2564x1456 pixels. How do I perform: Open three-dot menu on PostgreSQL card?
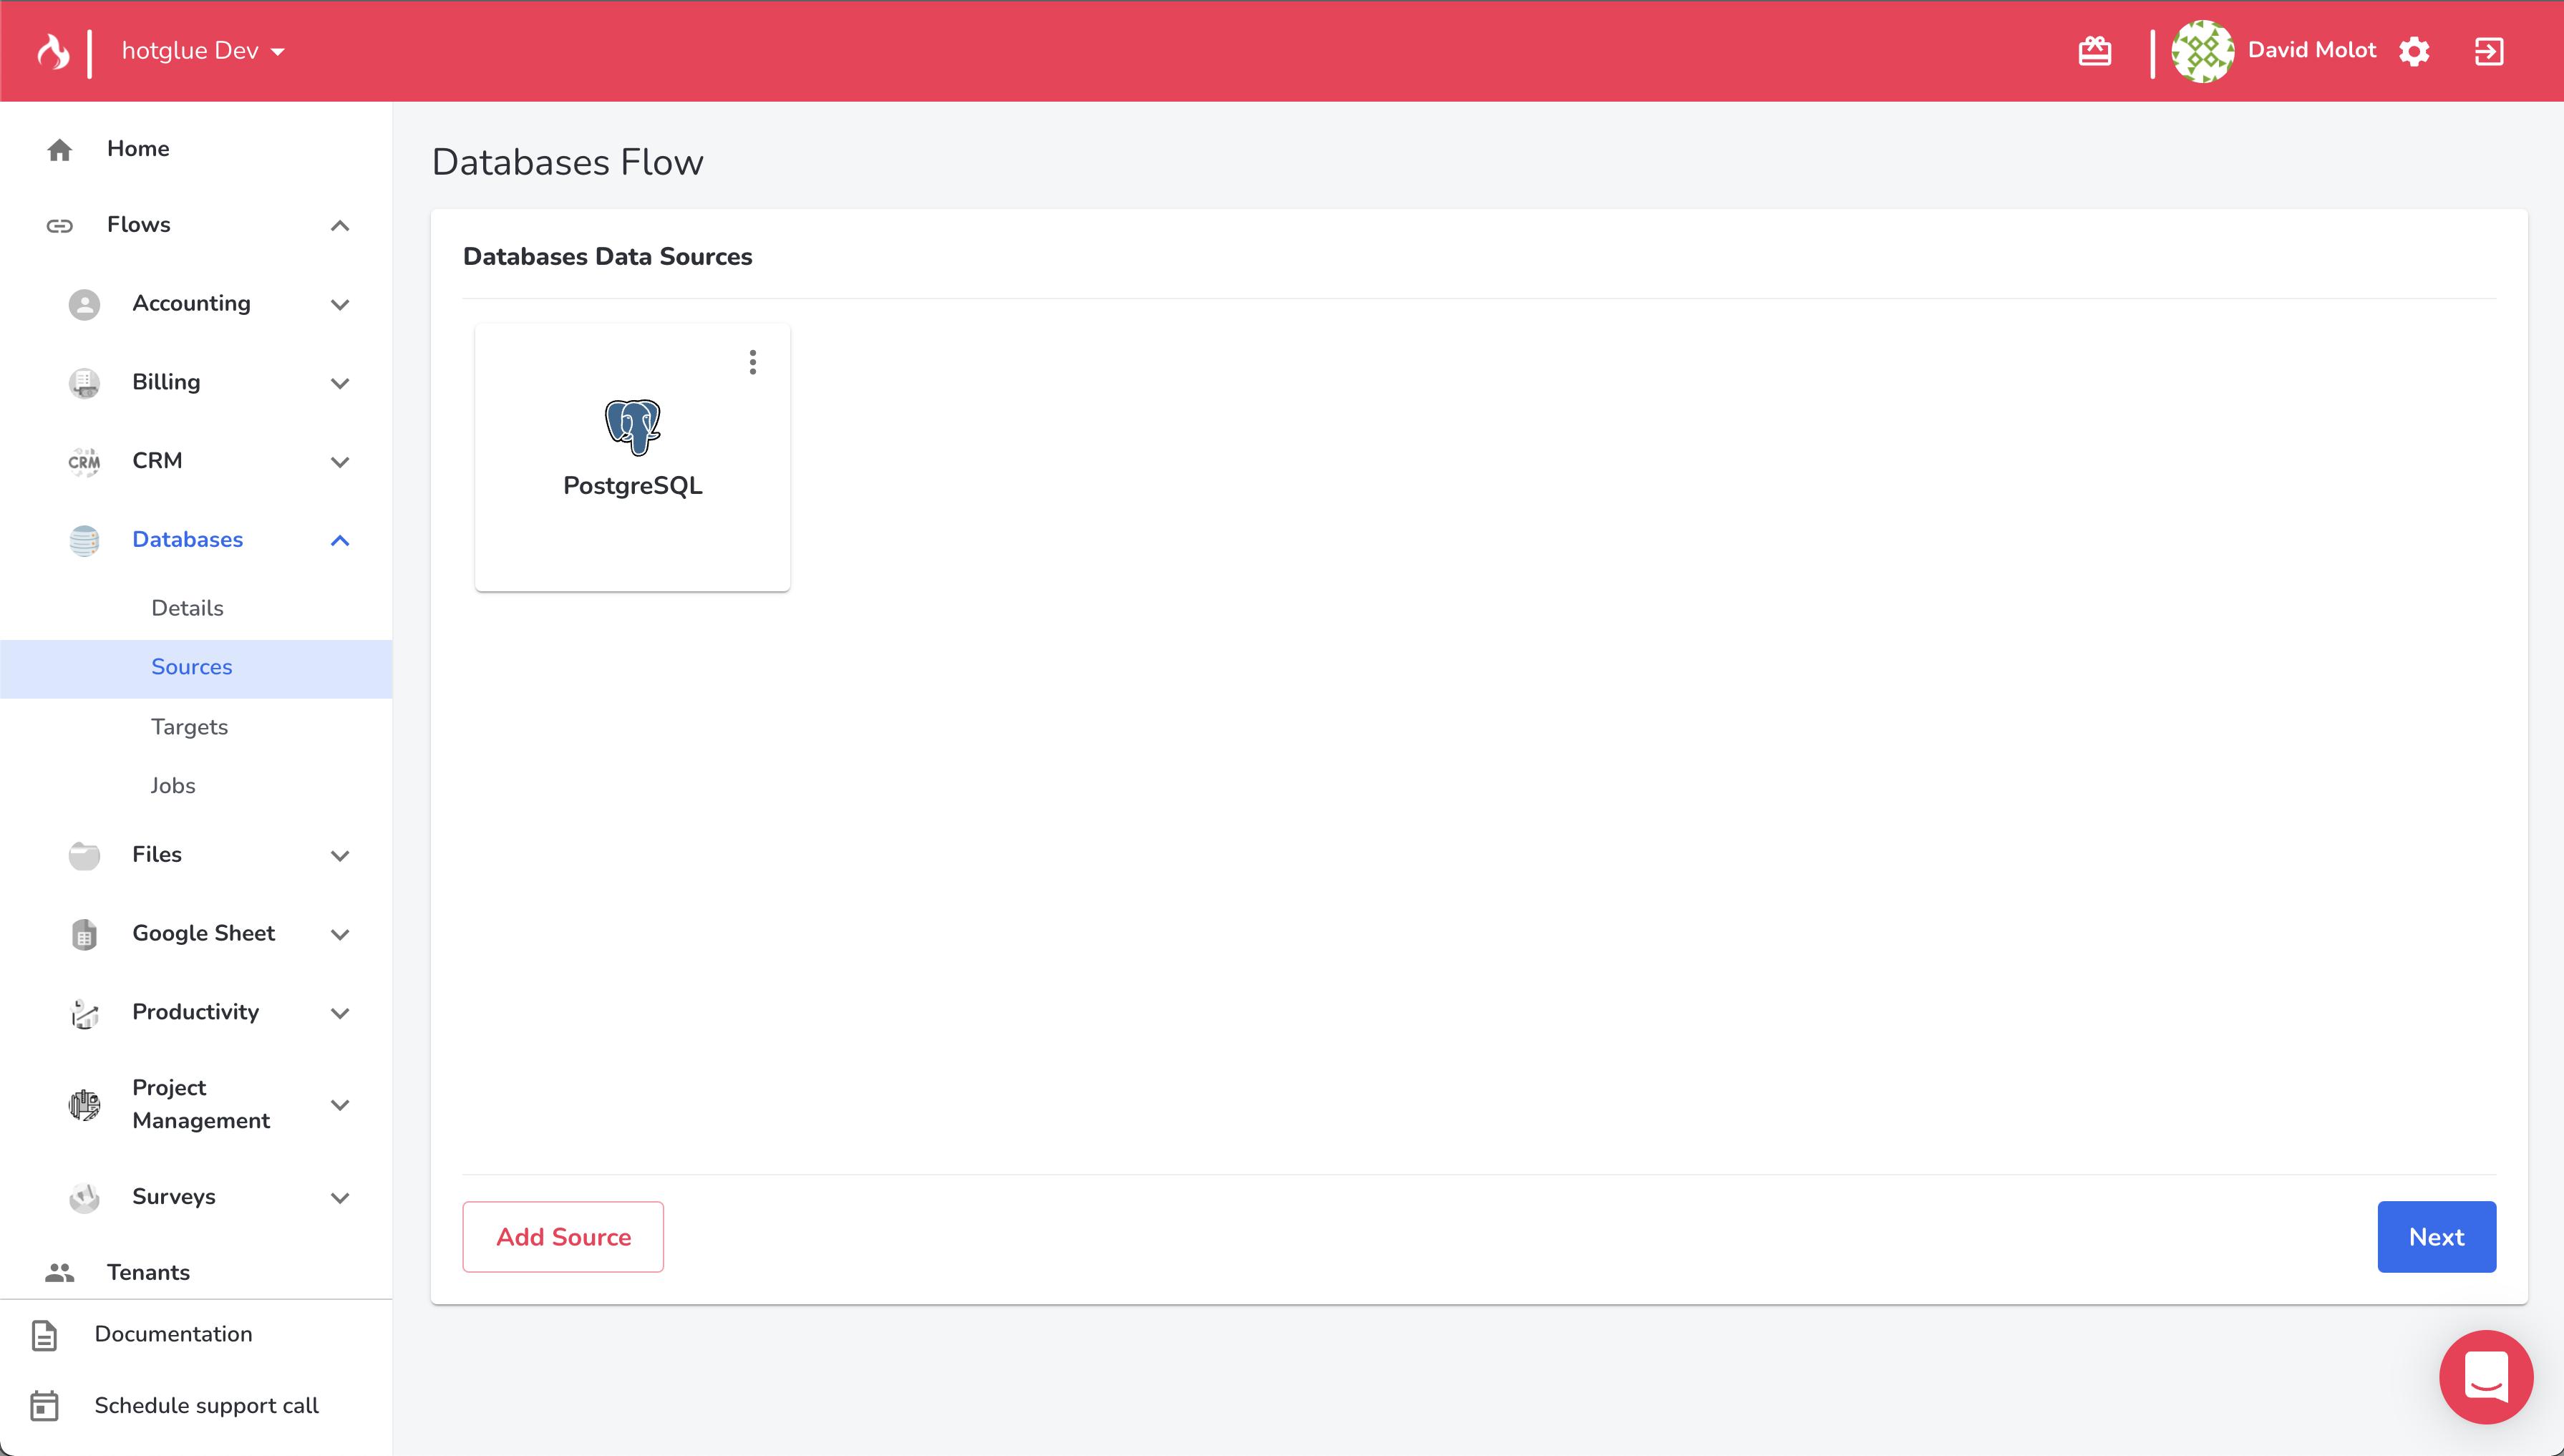point(753,362)
